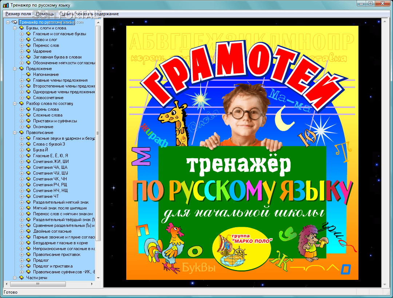Collapse the Части речи section
Screen dimensions: 393x298
pos(15,278)
